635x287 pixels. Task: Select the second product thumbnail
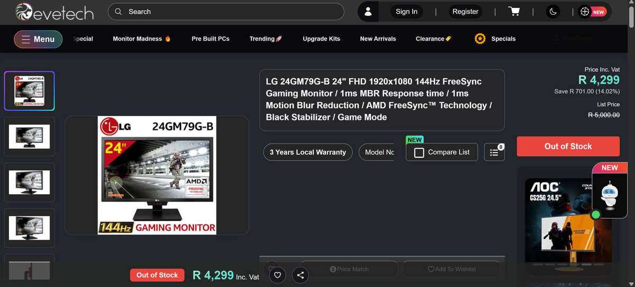(x=30, y=136)
